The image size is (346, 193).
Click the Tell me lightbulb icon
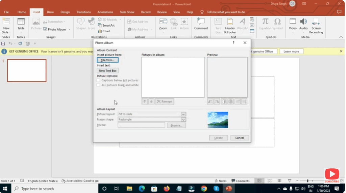point(202,12)
